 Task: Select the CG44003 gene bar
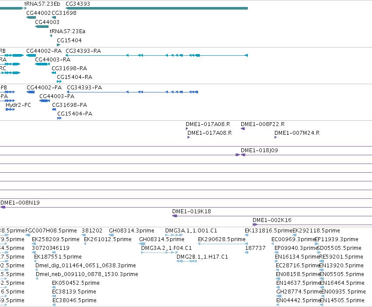[x=42, y=27]
